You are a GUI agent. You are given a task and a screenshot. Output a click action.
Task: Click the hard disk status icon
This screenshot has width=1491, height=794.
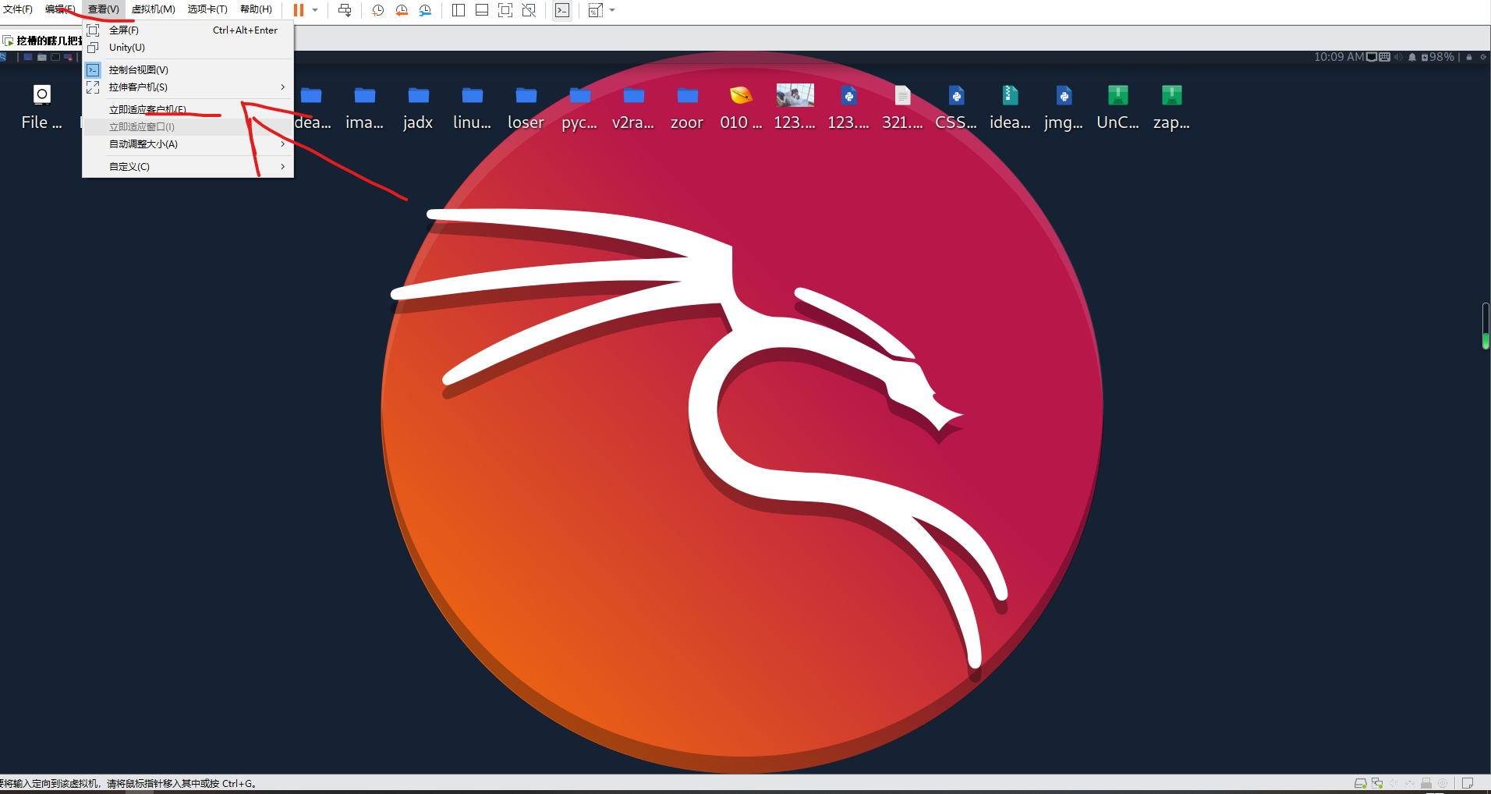[x=1360, y=783]
